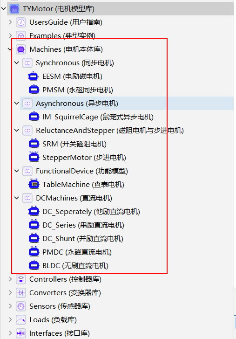Expand the Interfaces library node

pyautogui.click(x=10, y=333)
